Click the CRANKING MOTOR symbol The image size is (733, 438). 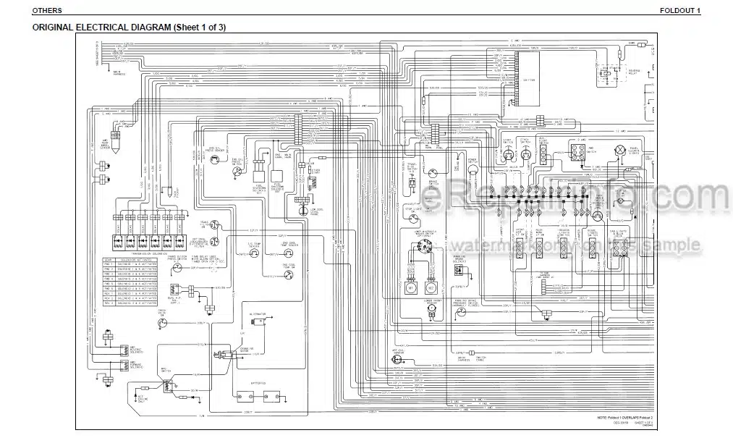226,354
